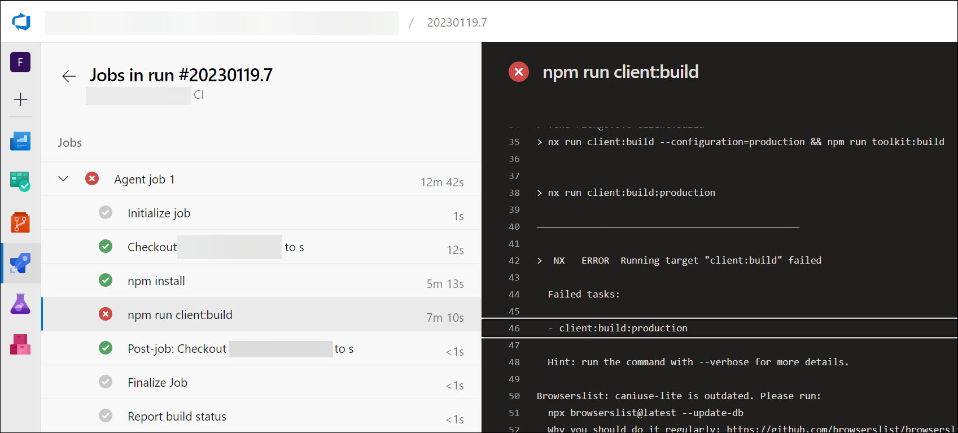Image resolution: width=958 pixels, height=433 pixels.
Task: Click the 7m 10s duration value
Action: coord(445,318)
